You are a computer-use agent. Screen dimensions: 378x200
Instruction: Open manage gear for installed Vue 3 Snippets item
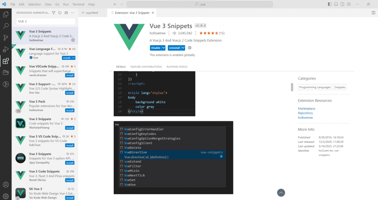(73, 40)
